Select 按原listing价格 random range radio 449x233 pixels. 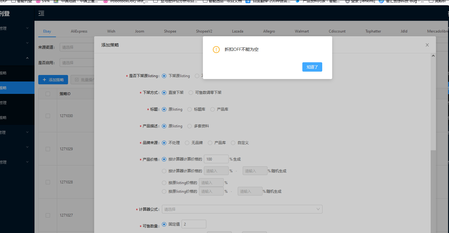point(164,191)
